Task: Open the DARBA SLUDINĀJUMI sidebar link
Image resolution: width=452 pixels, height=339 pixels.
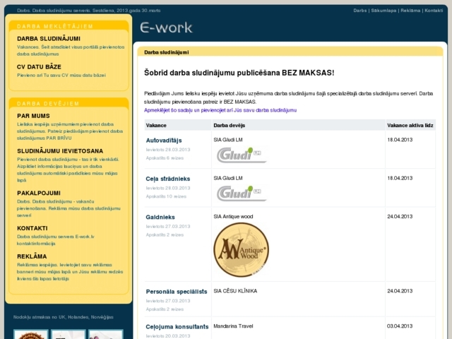Action: (x=48, y=38)
